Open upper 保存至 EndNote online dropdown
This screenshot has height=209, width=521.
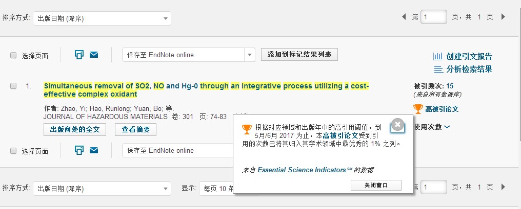(188, 55)
